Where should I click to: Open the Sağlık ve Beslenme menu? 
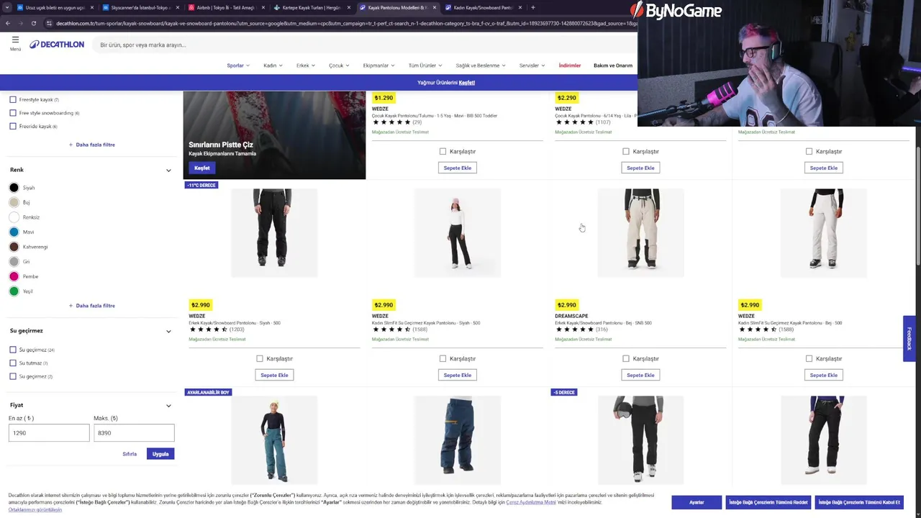point(480,65)
